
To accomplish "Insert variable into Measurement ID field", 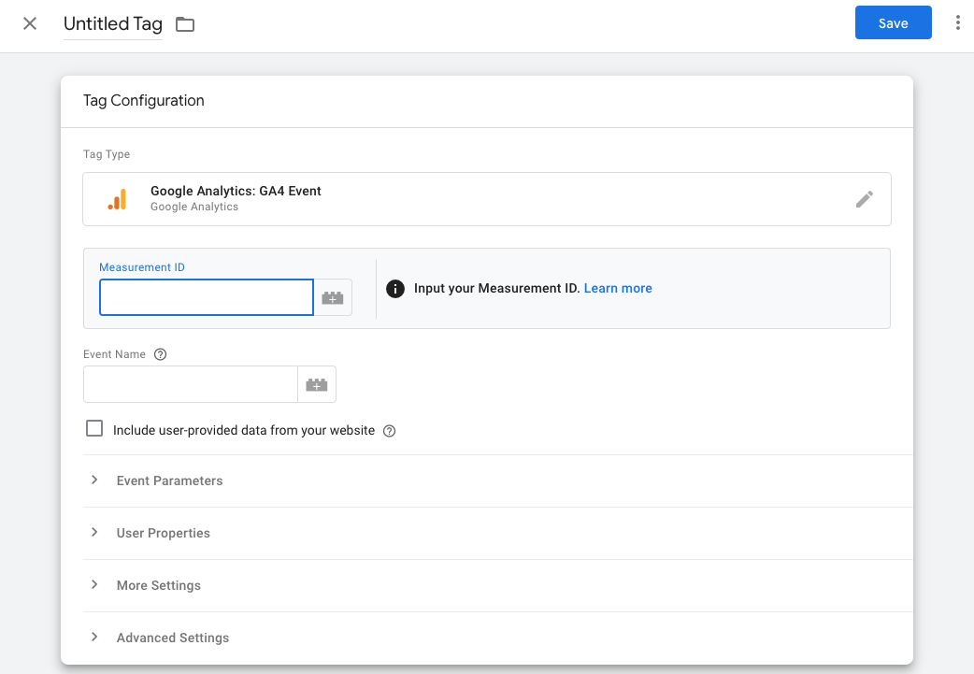I will click(x=333, y=297).
